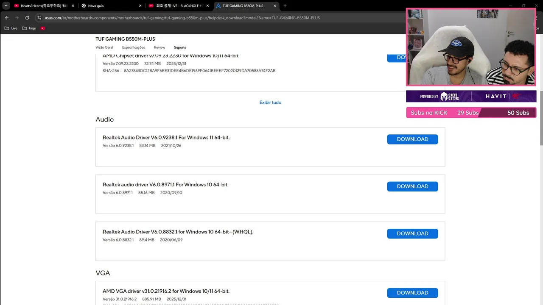Screen dimensions: 543x305
Task: Click the Subs na KICK progress bar
Action: (x=471, y=113)
